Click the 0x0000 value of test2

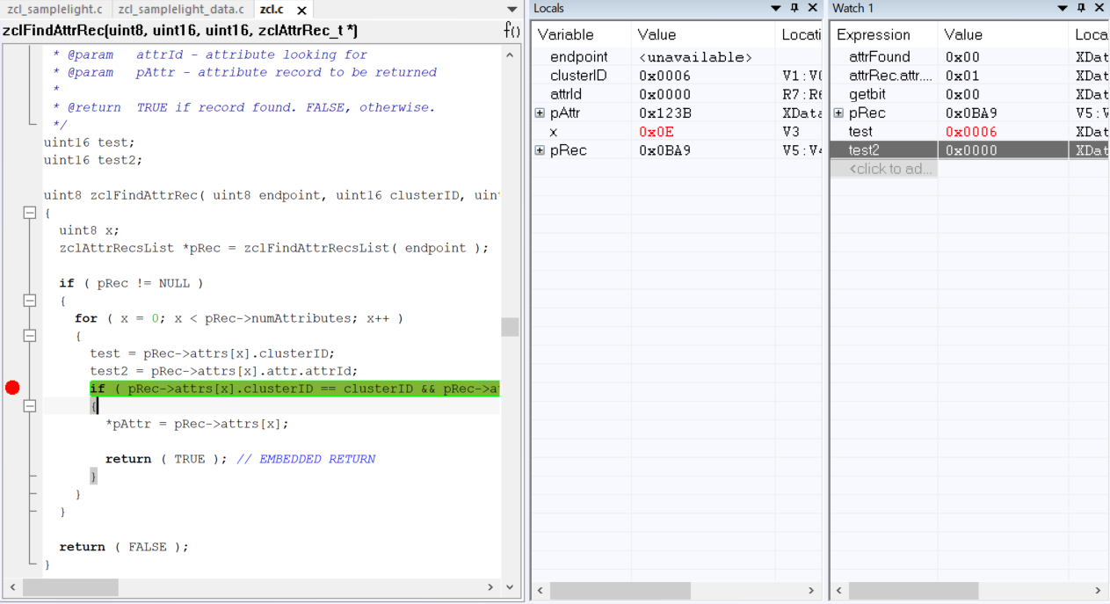point(971,150)
